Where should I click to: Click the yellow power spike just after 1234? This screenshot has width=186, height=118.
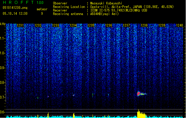(x=74, y=115)
